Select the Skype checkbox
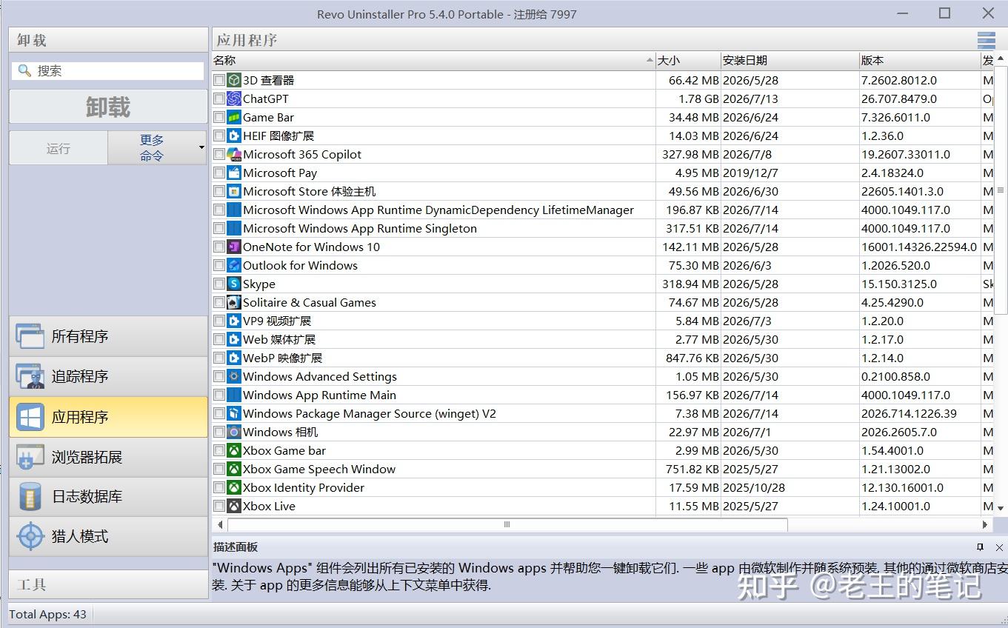Screen dimensions: 1008x628 pos(219,284)
